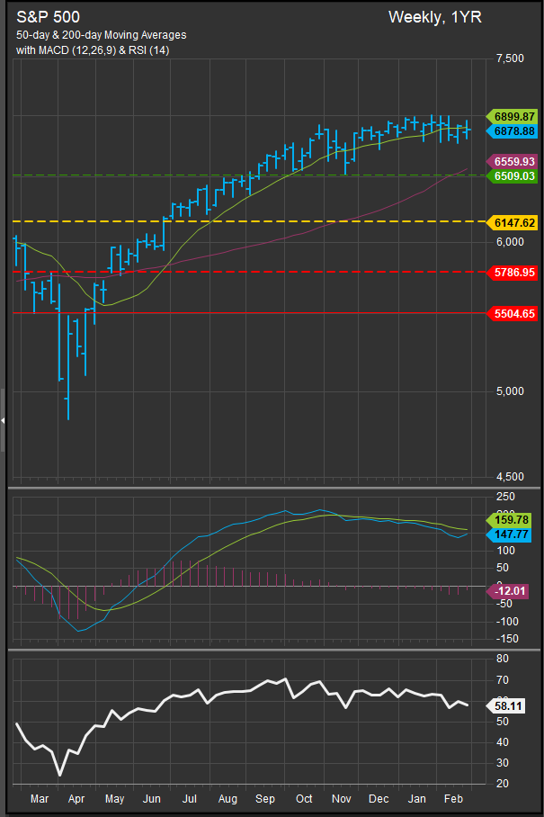Click the Weekly, 1YR timeframe label
The image size is (544, 817).
pos(434,17)
